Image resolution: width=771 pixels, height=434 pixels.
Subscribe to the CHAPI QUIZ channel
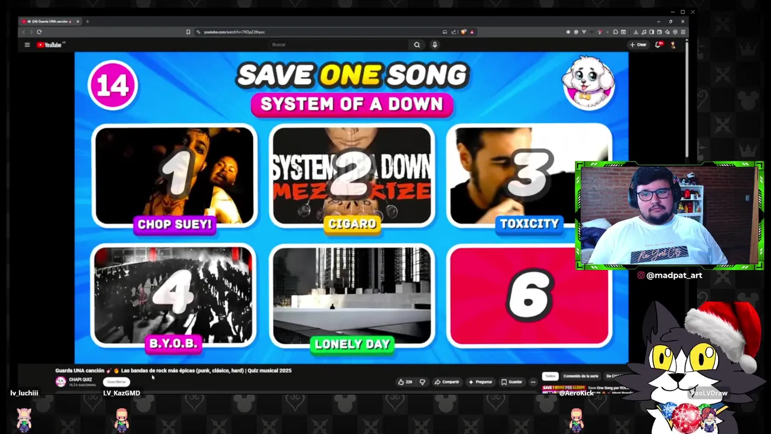click(x=116, y=382)
